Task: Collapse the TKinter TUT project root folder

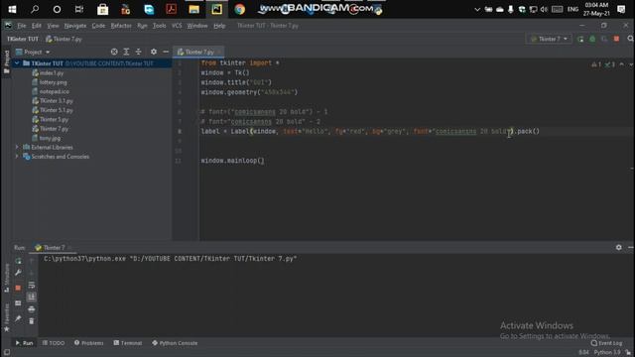Action: coord(17,63)
